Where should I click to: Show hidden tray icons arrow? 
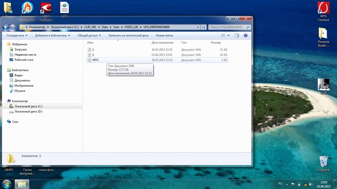click(x=287, y=184)
